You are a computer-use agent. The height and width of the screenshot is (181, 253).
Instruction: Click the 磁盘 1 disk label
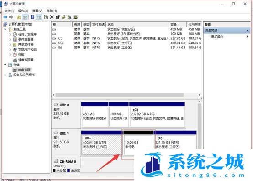pyautogui.click(x=64, y=133)
